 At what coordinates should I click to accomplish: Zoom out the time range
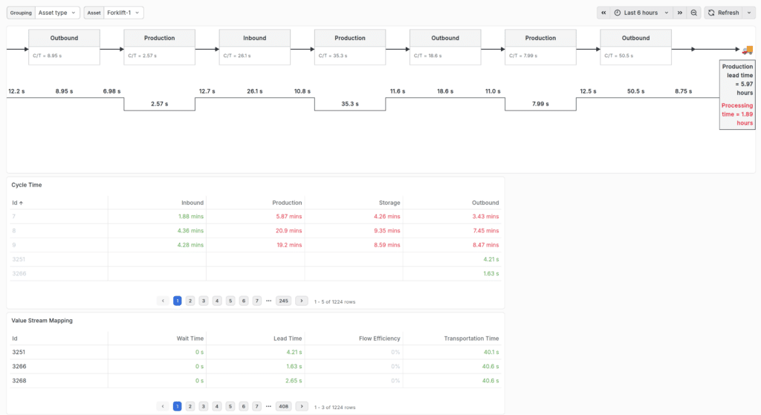pos(693,13)
